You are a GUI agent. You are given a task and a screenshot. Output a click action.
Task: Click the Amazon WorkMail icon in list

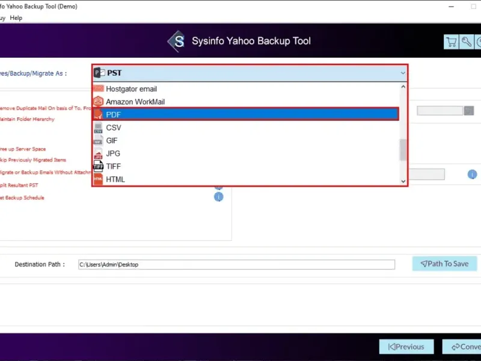(x=98, y=101)
